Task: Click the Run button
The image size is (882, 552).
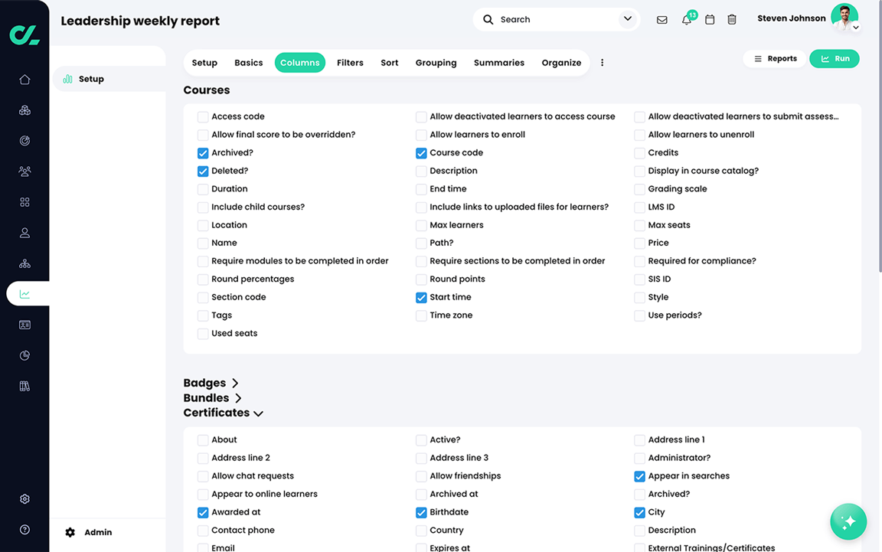Action: (835, 58)
